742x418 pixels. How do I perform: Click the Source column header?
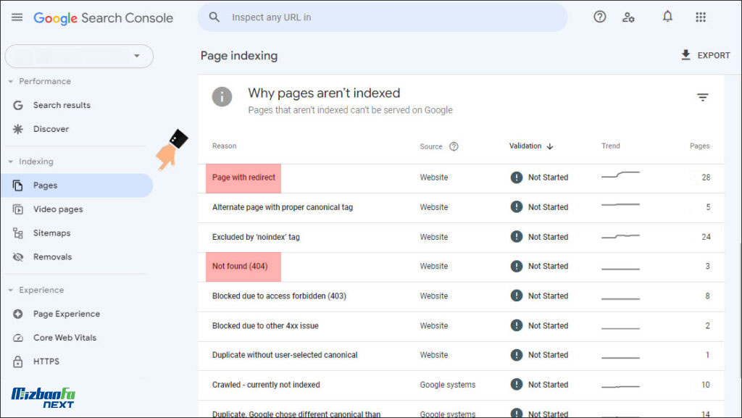pyautogui.click(x=431, y=146)
